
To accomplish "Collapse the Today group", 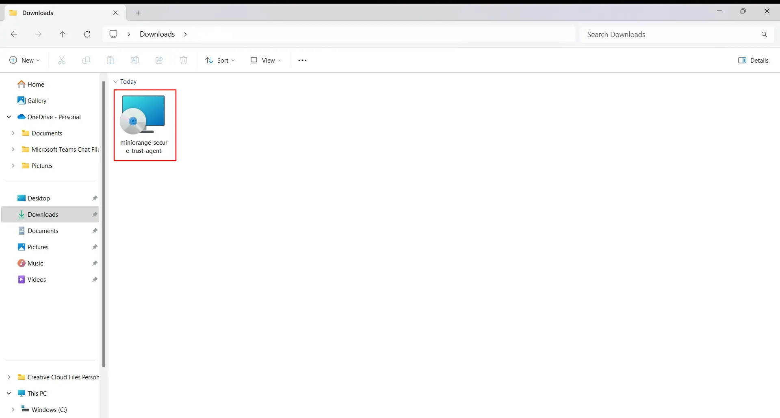I will 116,81.
